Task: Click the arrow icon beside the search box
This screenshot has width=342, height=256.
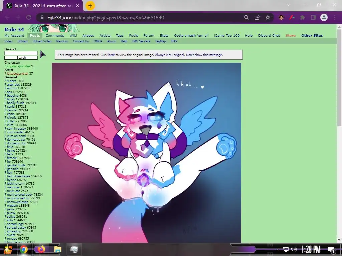Action: (x=43, y=54)
